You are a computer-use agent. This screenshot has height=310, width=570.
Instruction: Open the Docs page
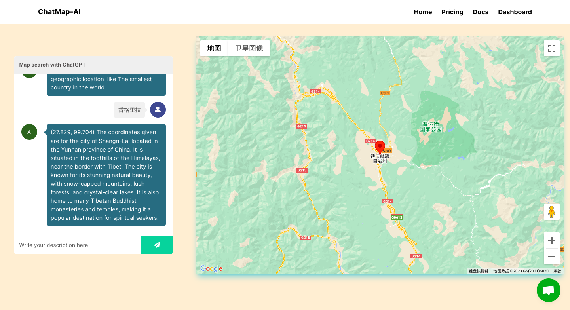pos(481,12)
